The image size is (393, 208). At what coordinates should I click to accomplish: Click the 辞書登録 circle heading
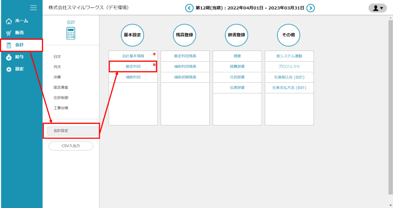(x=236, y=35)
